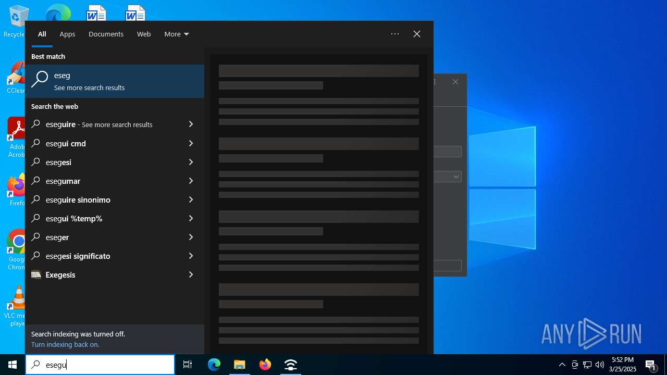The image size is (667, 375).
Task: Click the Show desktop strip
Action: pos(665,365)
